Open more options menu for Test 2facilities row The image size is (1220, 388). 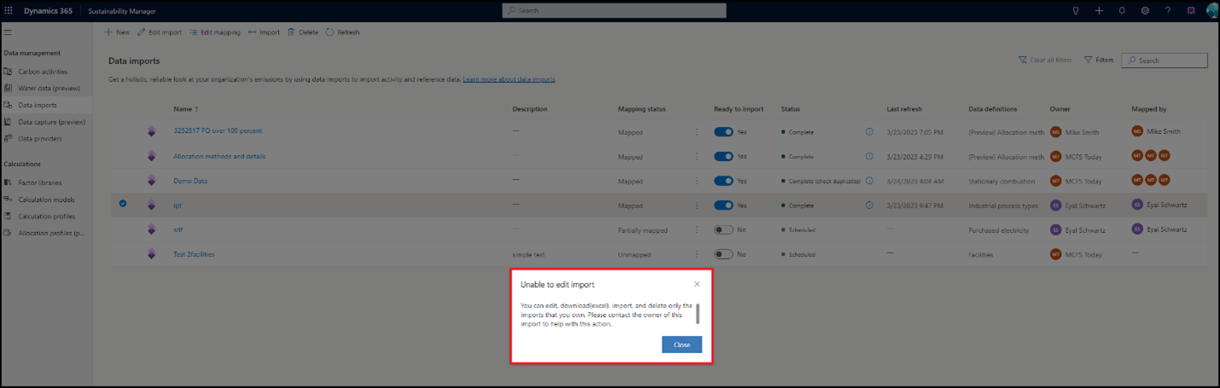click(x=697, y=254)
